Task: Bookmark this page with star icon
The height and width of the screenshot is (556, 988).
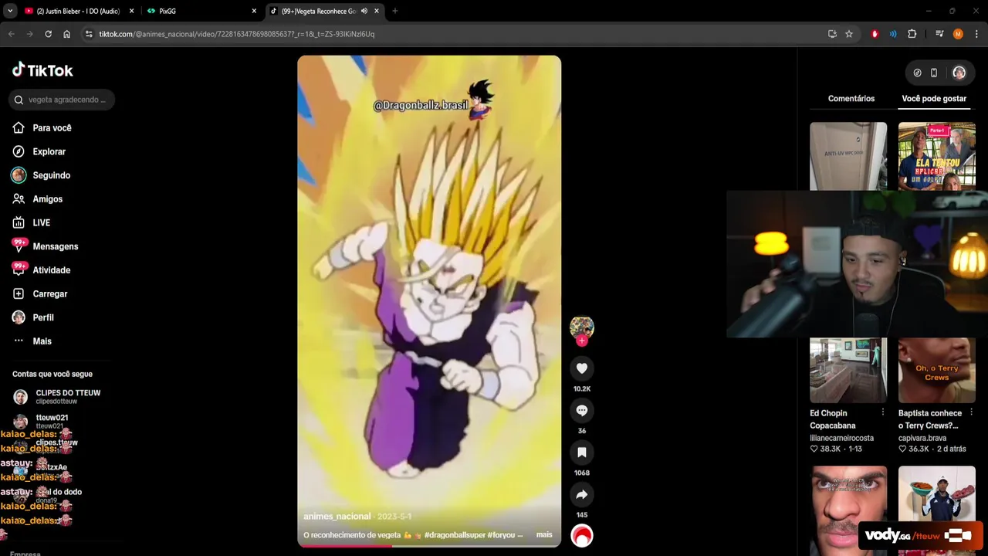Action: click(849, 34)
